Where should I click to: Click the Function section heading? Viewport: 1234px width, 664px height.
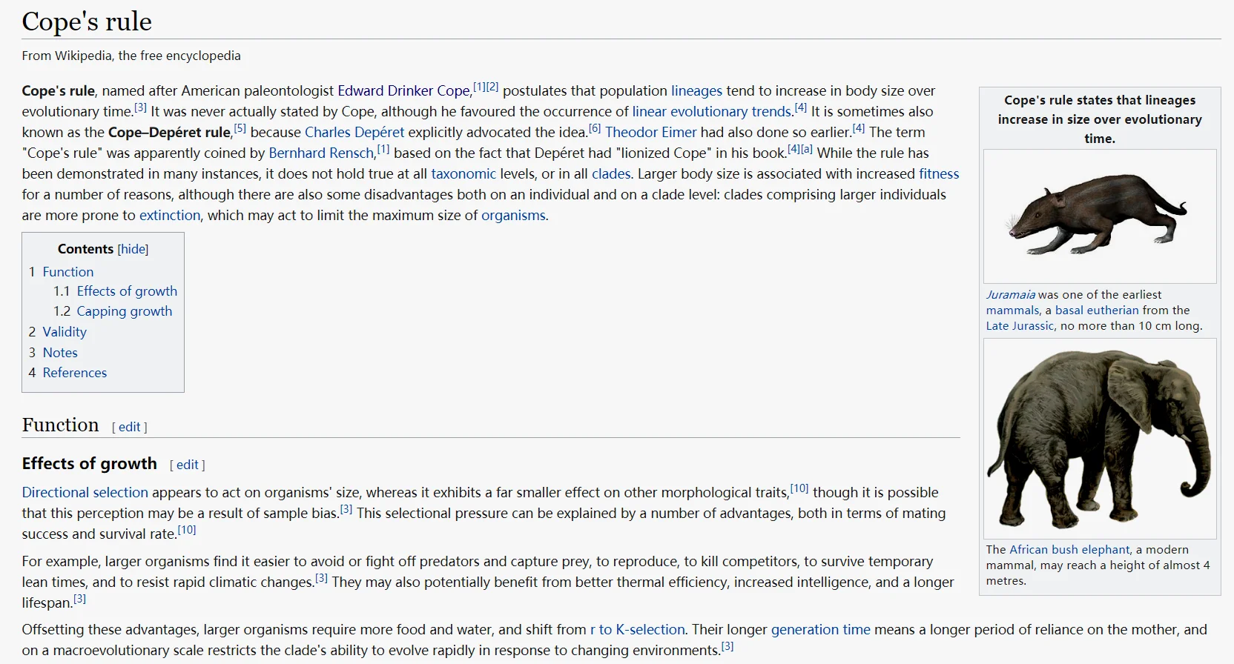click(60, 425)
